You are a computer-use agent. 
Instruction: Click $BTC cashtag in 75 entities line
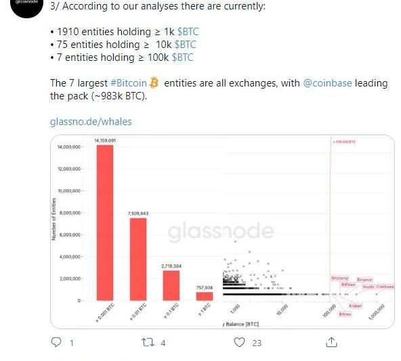coord(185,45)
